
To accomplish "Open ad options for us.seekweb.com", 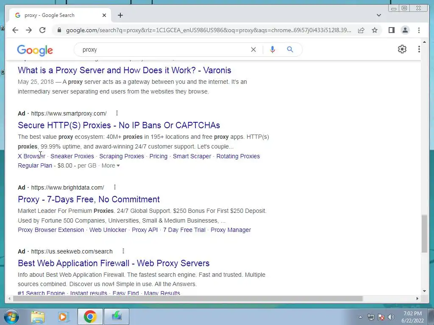I will (123, 251).
